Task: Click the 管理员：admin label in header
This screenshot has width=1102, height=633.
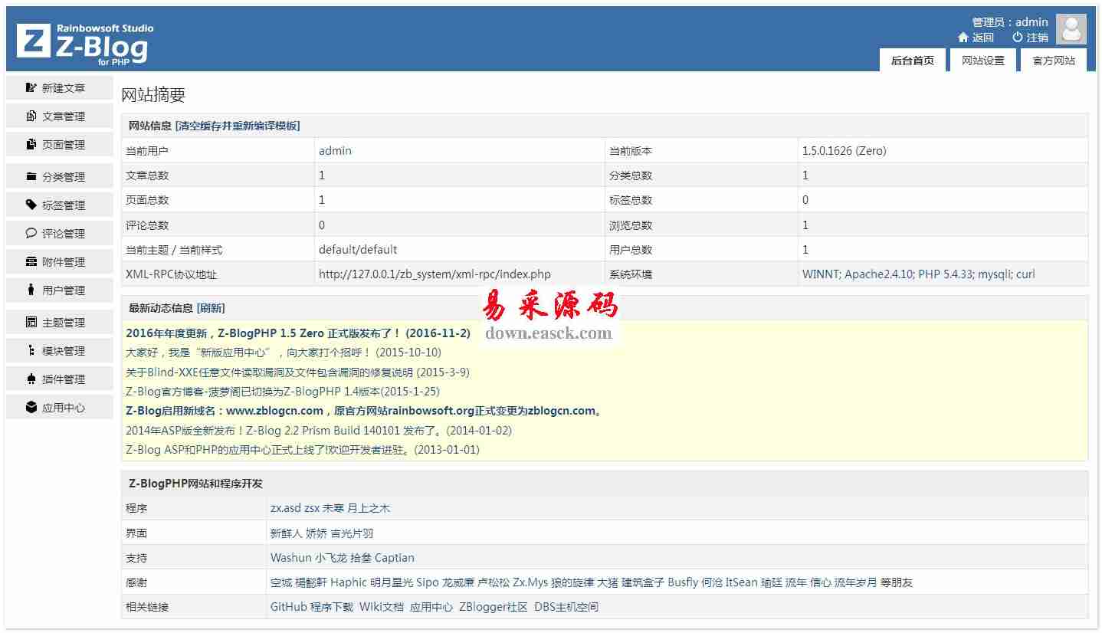Action: [1010, 22]
